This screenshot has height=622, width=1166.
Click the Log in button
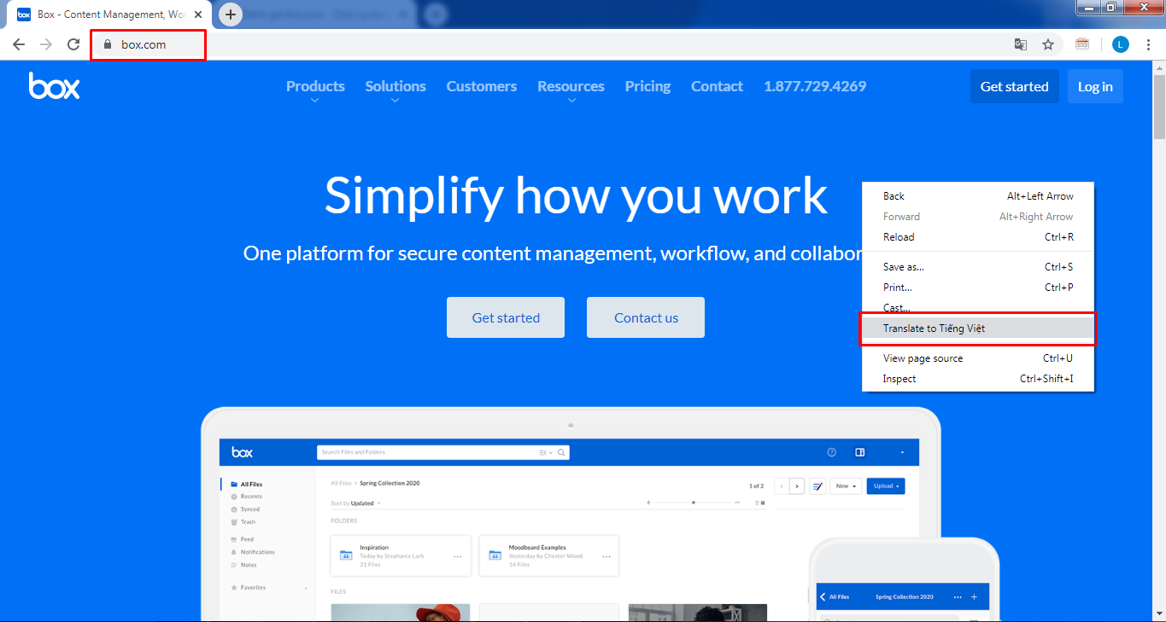pos(1095,86)
